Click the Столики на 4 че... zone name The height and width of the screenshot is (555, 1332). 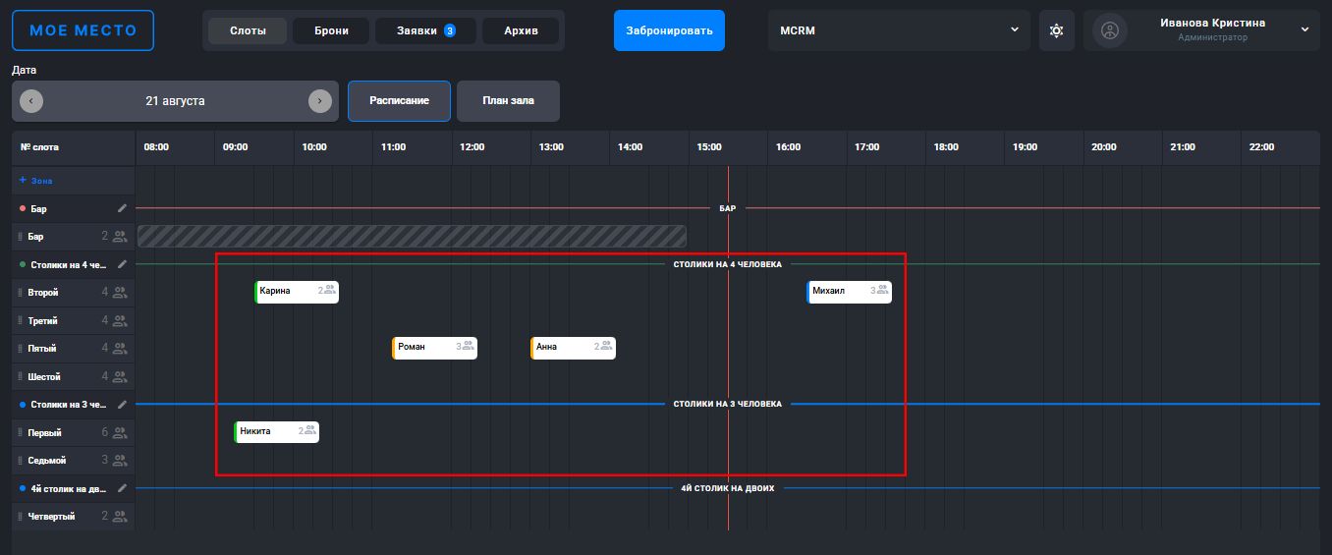tap(69, 265)
